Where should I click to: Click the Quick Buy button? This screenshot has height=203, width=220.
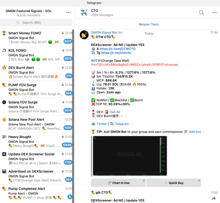173,183
